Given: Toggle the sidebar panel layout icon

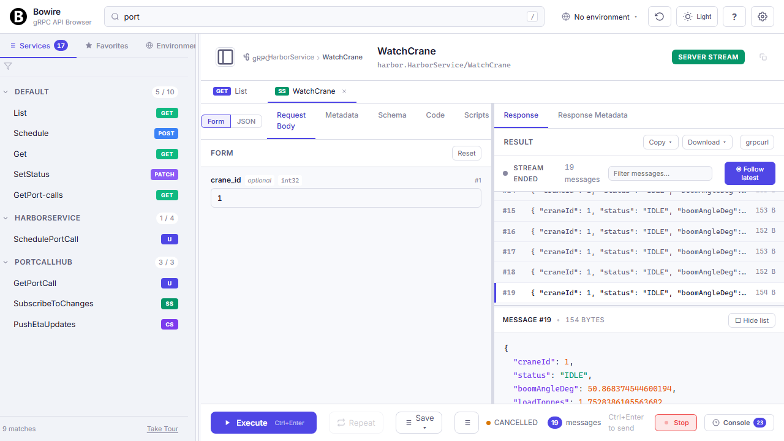Looking at the screenshot, I should pos(225,57).
